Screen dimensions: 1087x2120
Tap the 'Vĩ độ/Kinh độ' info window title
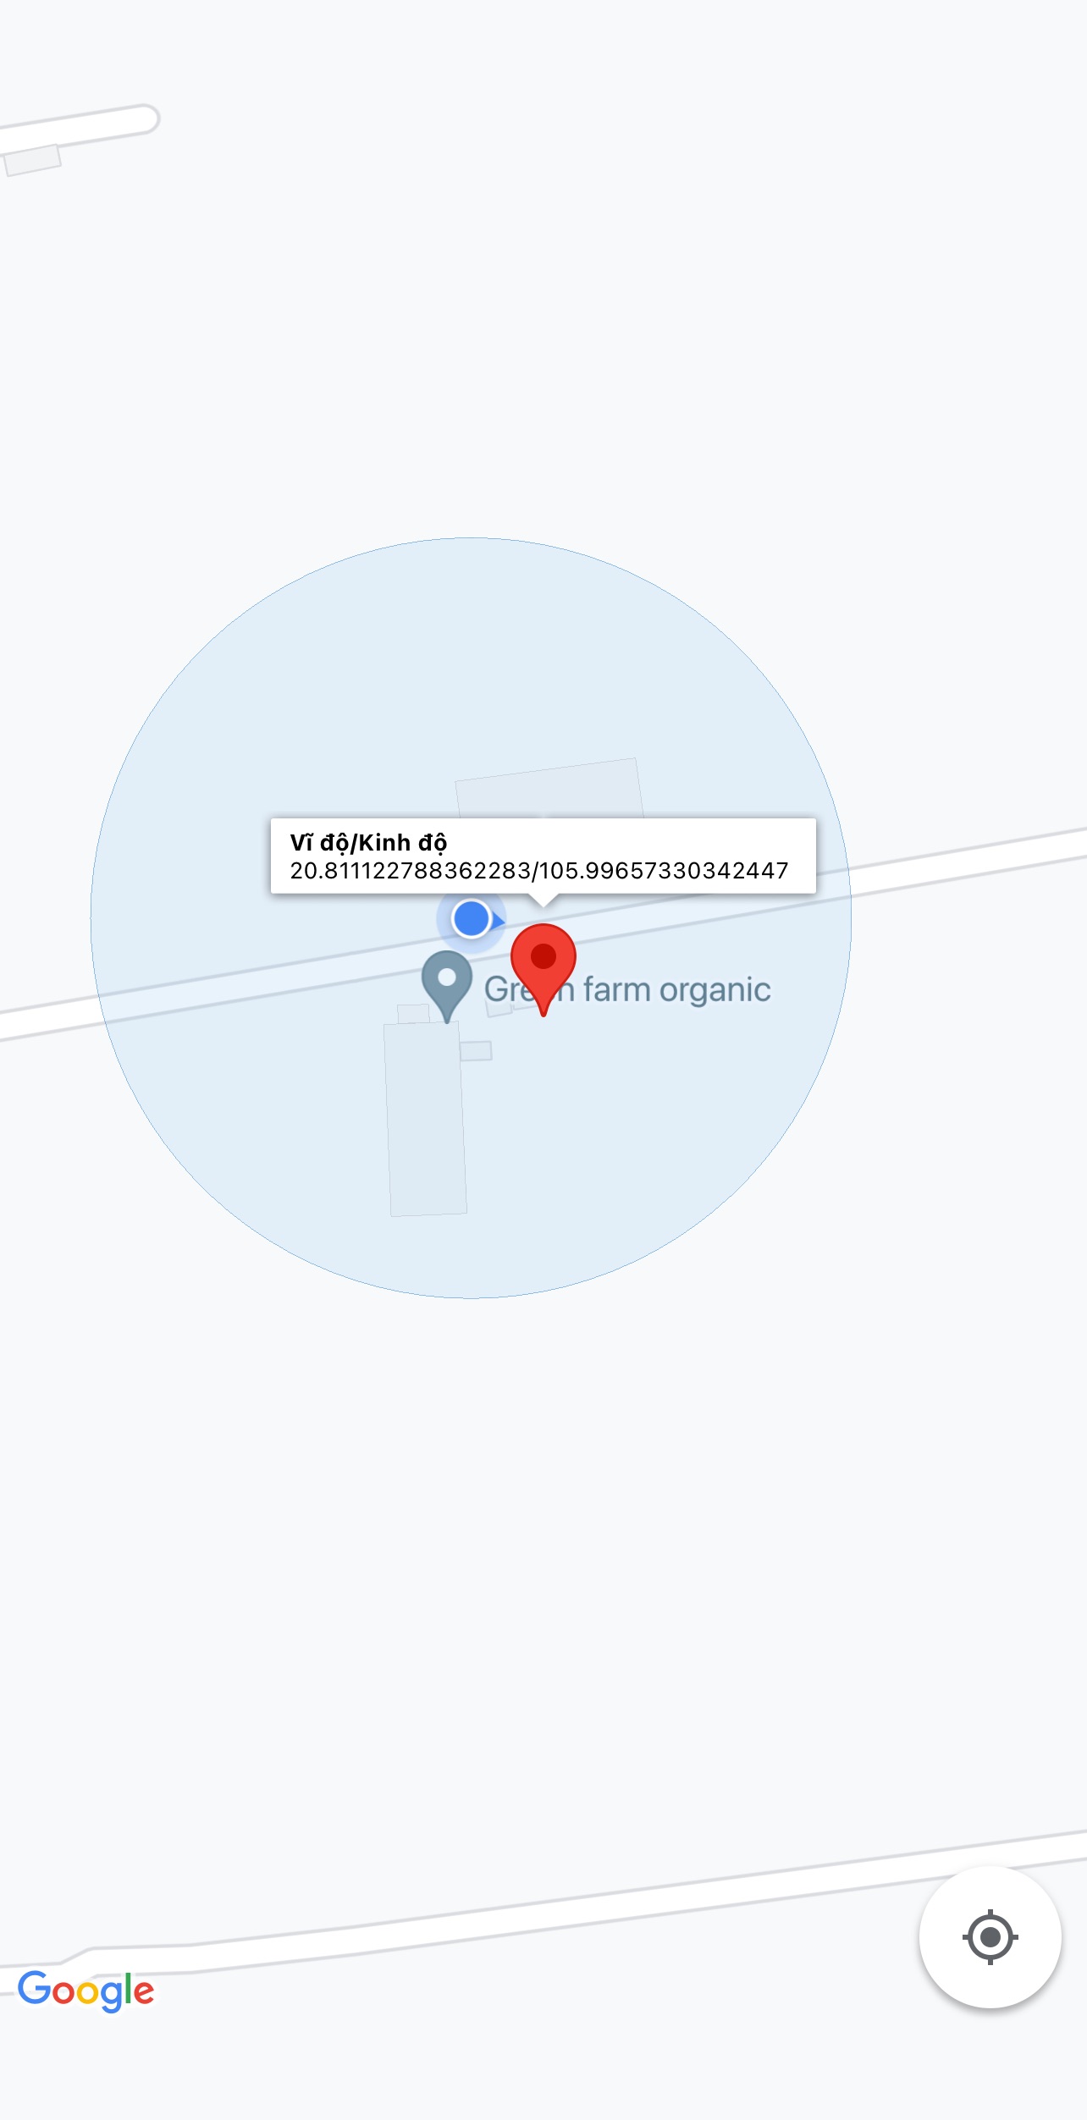tap(368, 843)
